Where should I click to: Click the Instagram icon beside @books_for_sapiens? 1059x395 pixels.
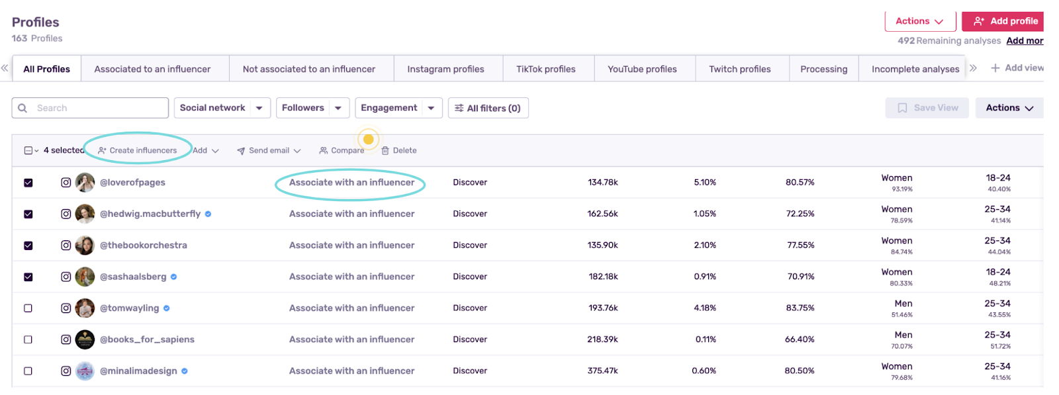click(x=66, y=339)
